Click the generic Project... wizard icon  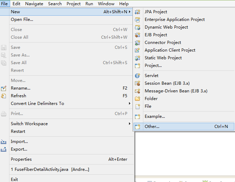coord(137,66)
